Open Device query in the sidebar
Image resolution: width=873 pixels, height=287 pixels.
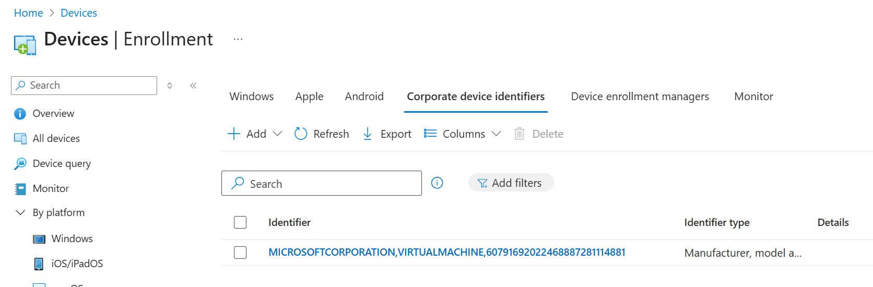[61, 163]
